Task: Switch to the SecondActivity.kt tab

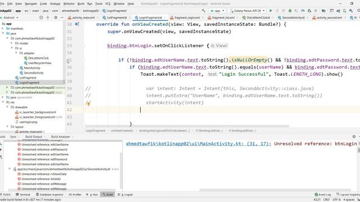Action: 294,17
